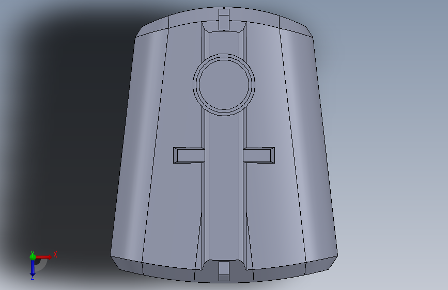The height and width of the screenshot is (290, 448).
Task: Select the left horizontal rib of the cross
Action: point(189,155)
